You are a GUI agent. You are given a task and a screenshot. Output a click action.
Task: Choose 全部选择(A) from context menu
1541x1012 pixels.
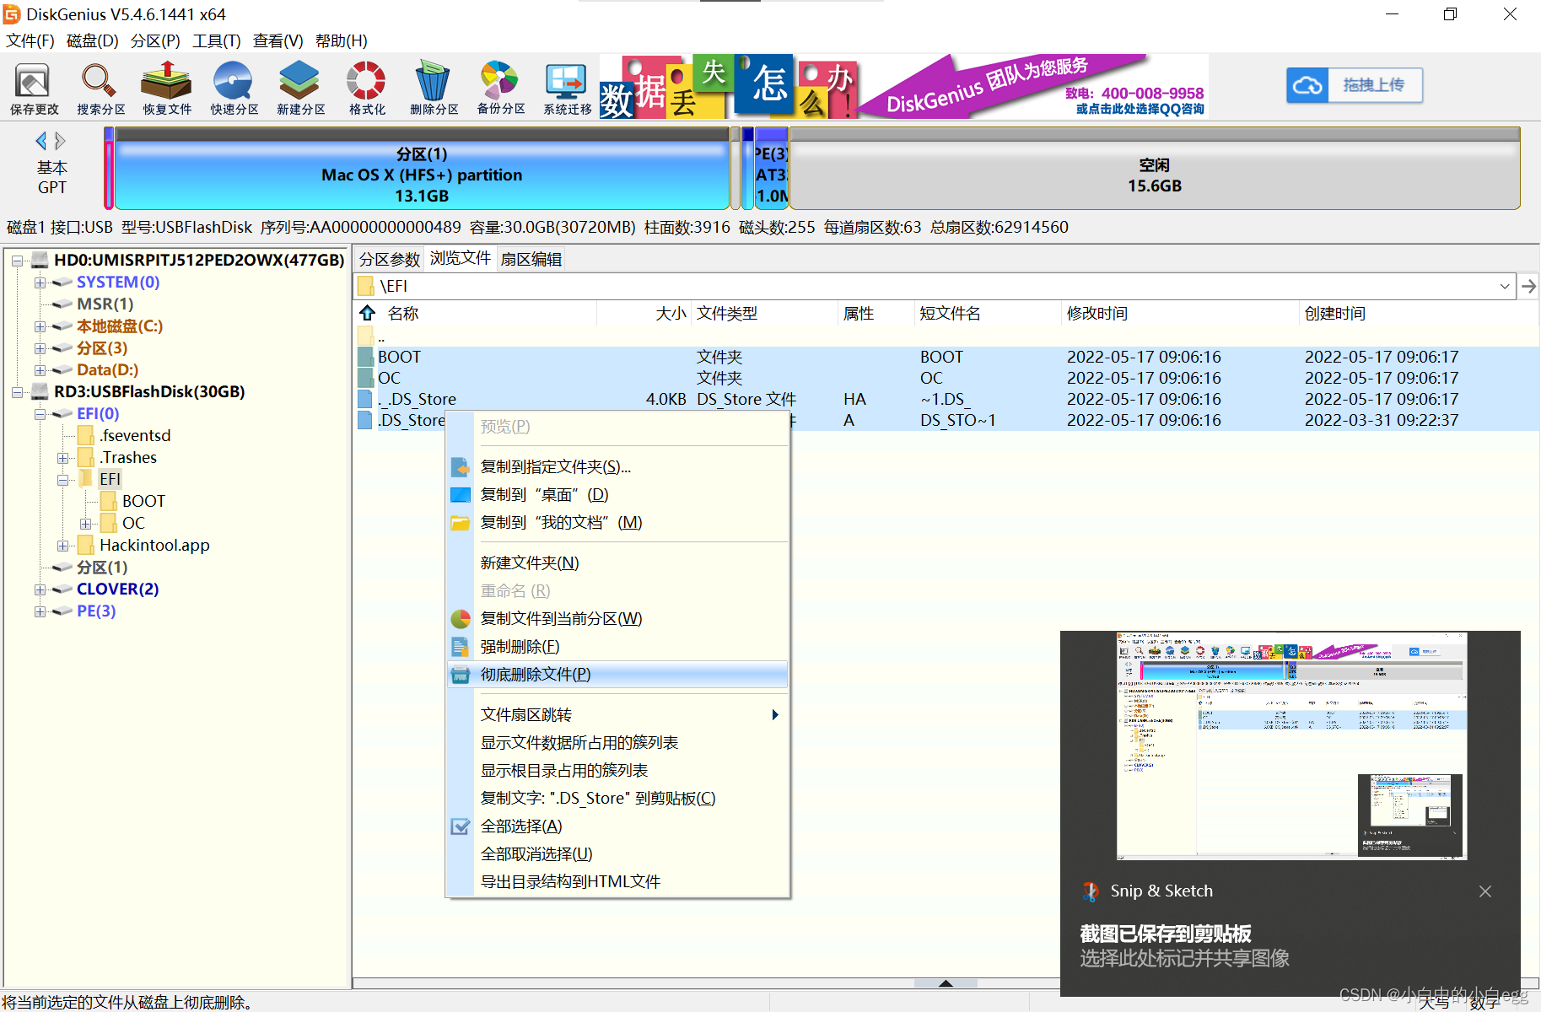[x=617, y=826]
